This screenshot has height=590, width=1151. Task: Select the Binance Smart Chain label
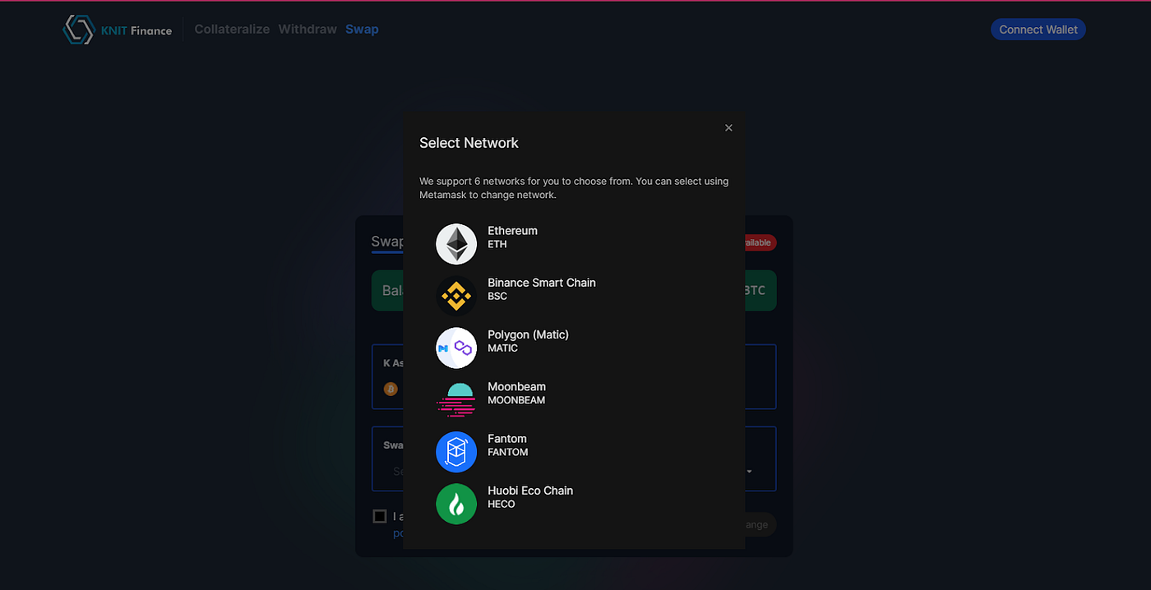tap(542, 283)
